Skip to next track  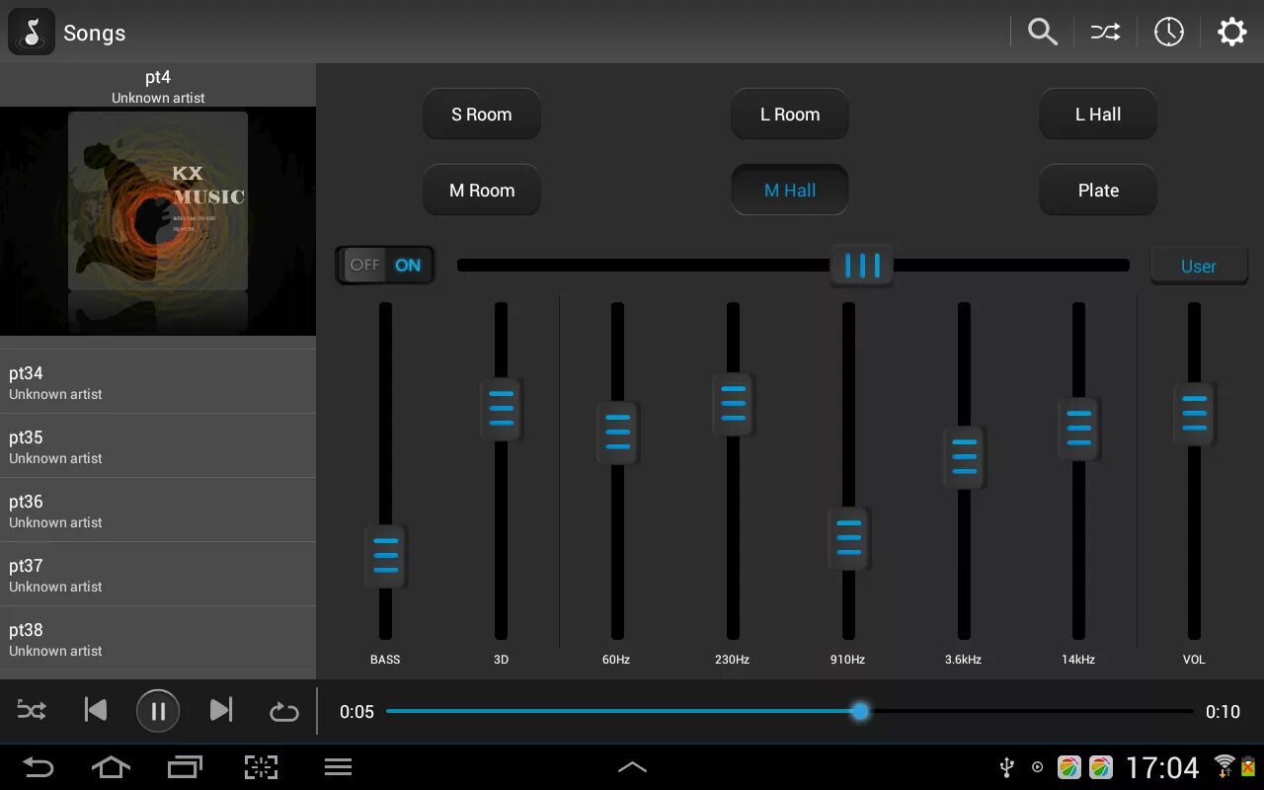pyautogui.click(x=221, y=710)
